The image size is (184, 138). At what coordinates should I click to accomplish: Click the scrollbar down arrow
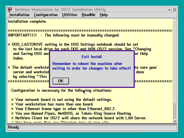point(175,121)
